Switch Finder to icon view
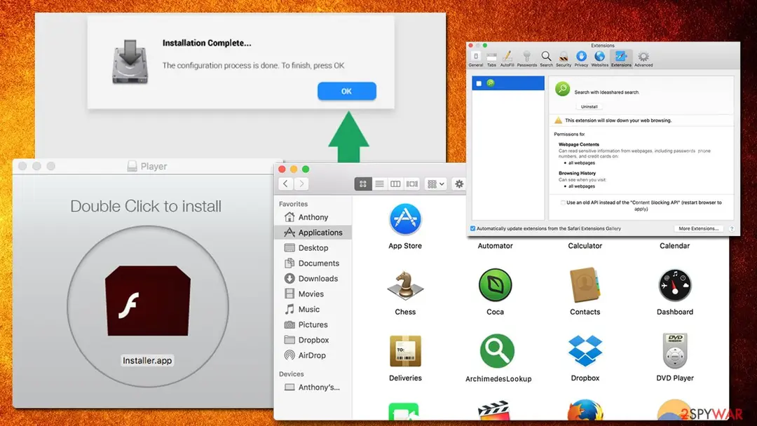Image resolution: width=757 pixels, height=426 pixels. click(x=363, y=184)
